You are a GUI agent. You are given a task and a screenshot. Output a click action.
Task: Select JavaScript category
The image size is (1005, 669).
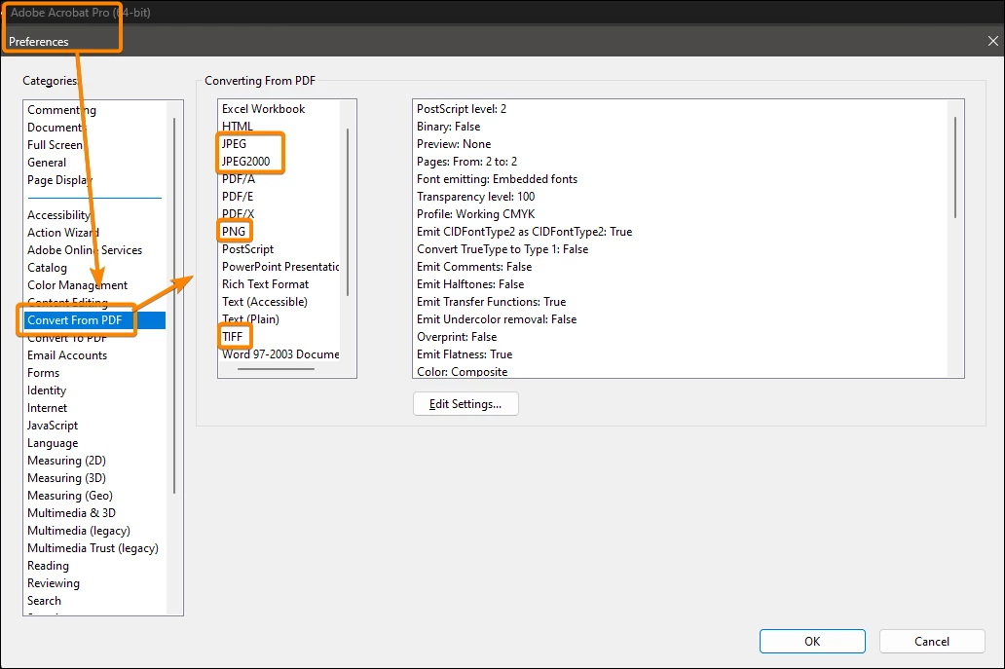53,425
